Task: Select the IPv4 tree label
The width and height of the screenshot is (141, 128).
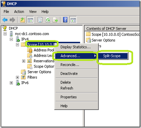Action: [x=25, y=39]
